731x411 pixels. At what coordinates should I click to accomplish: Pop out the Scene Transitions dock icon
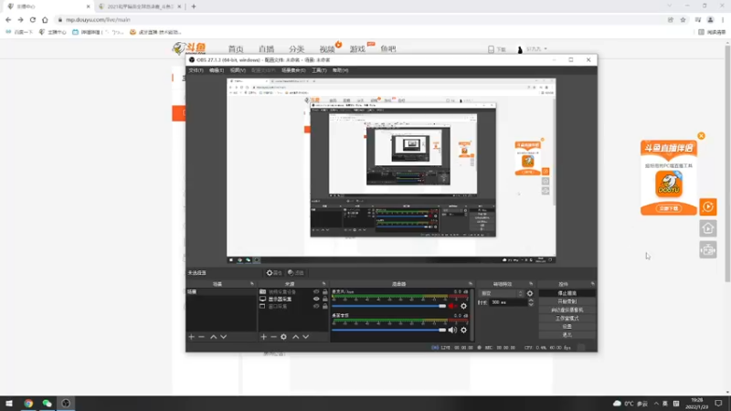[531, 284]
